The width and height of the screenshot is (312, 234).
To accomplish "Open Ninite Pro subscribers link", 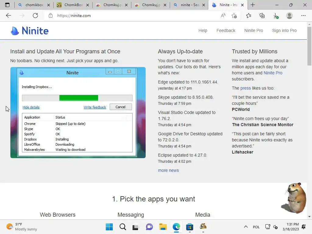I will pos(273,73).
